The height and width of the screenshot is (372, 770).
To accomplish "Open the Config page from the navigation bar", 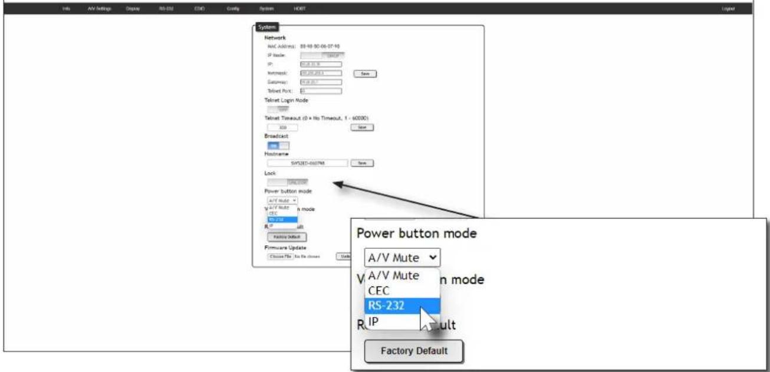I will [x=232, y=9].
